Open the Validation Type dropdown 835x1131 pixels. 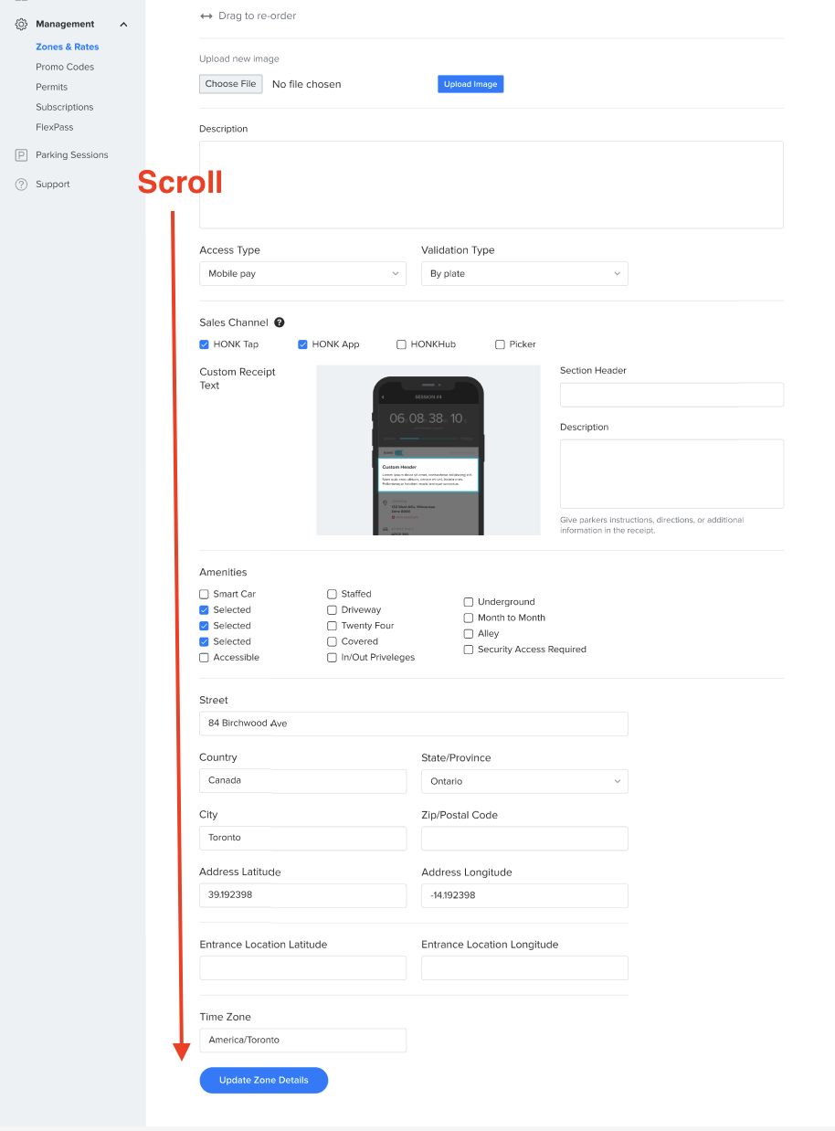[x=524, y=274]
